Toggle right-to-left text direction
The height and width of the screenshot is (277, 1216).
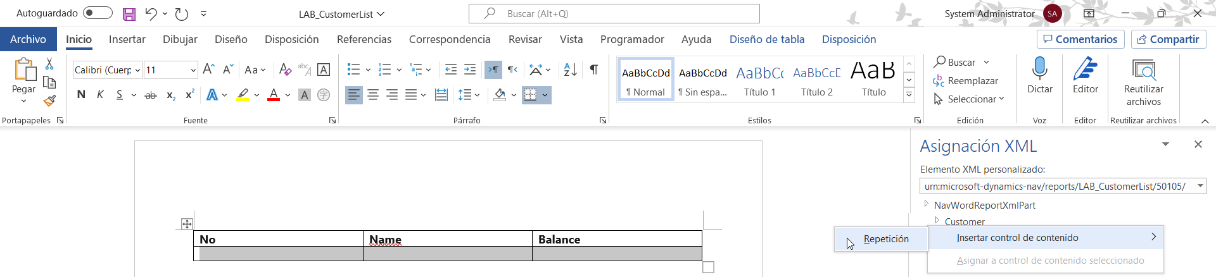click(x=512, y=70)
